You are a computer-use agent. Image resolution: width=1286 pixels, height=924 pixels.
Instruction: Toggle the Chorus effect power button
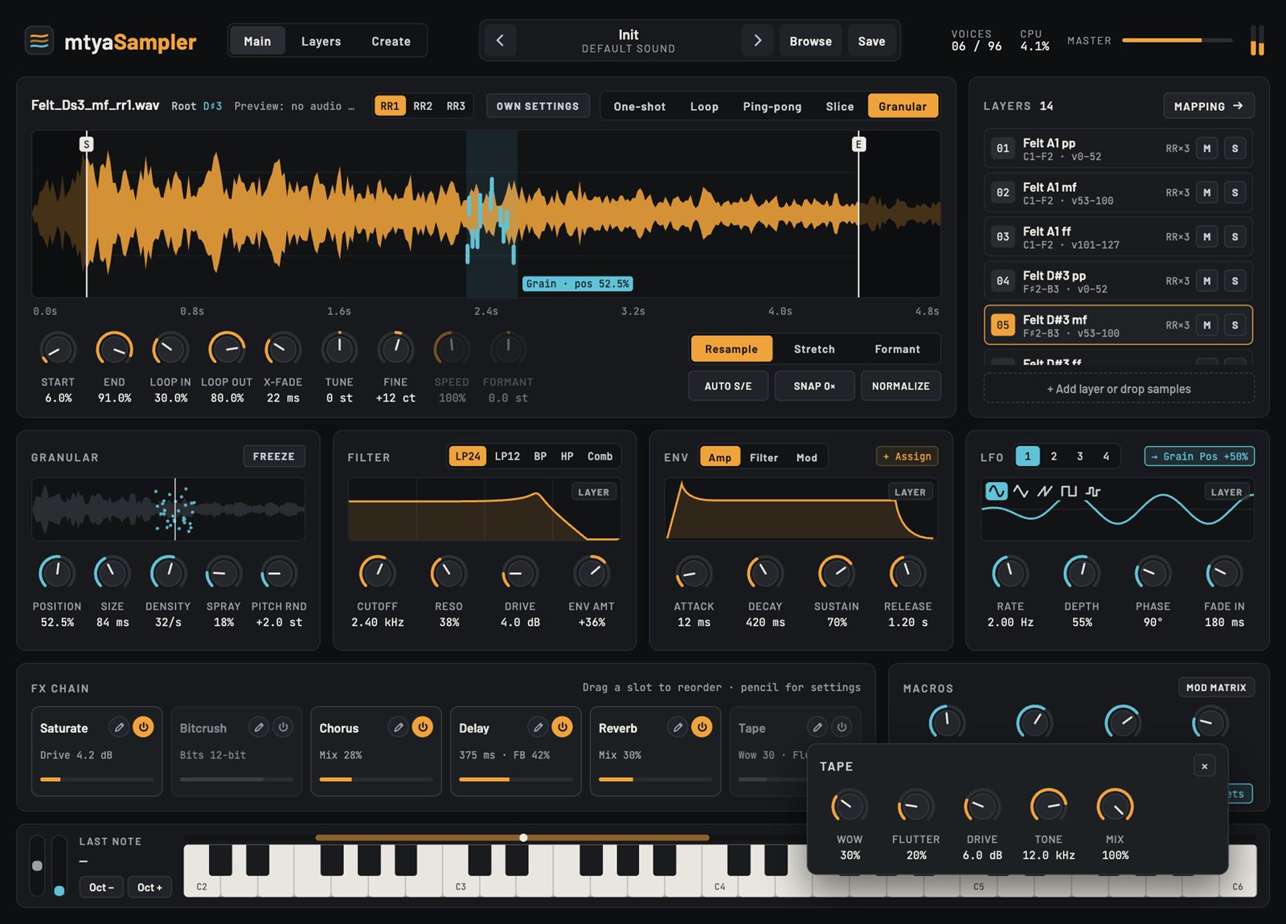click(x=423, y=727)
